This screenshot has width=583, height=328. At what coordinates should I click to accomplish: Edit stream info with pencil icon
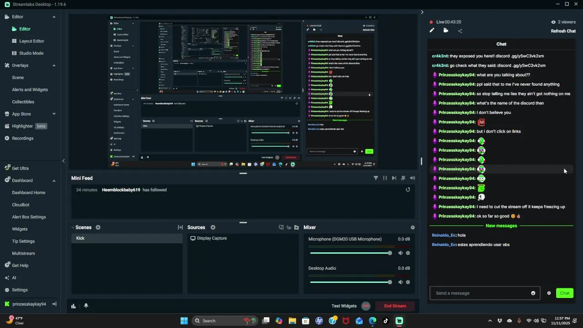(432, 31)
